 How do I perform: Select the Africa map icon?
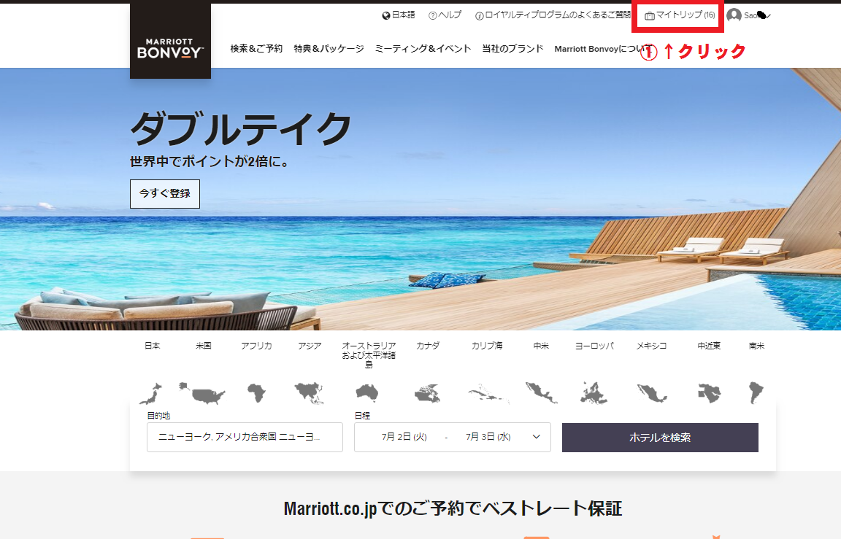click(256, 392)
